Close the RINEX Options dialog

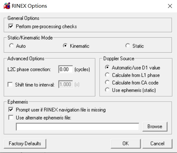[x=170, y=6]
